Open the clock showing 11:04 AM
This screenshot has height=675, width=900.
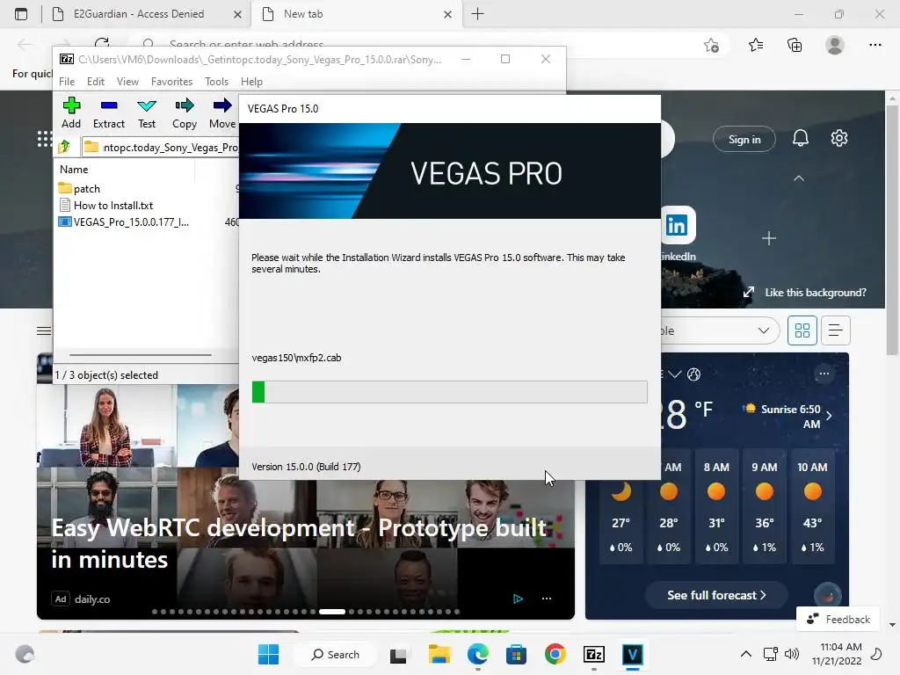coord(837,654)
